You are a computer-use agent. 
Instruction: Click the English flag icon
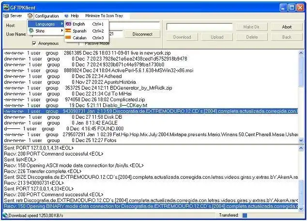(68, 24)
